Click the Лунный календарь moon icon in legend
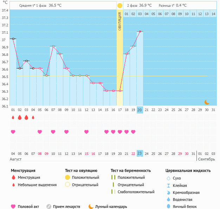 pos(91,207)
